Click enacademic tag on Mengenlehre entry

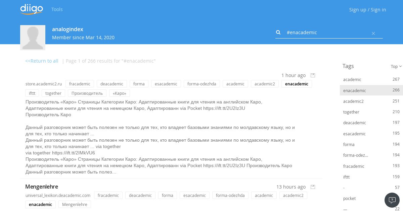40,204
